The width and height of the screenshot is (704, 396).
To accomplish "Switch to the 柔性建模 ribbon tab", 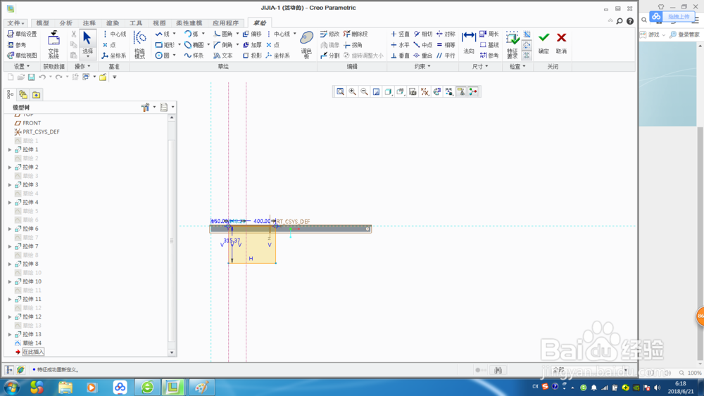I will click(189, 23).
